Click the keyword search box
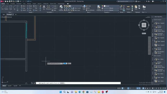This screenshot has height=94, width=167. [x=125, y=1]
